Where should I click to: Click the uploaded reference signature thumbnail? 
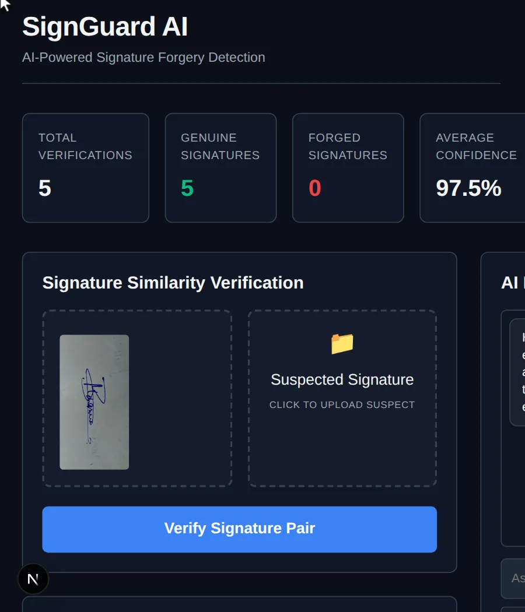[94, 402]
